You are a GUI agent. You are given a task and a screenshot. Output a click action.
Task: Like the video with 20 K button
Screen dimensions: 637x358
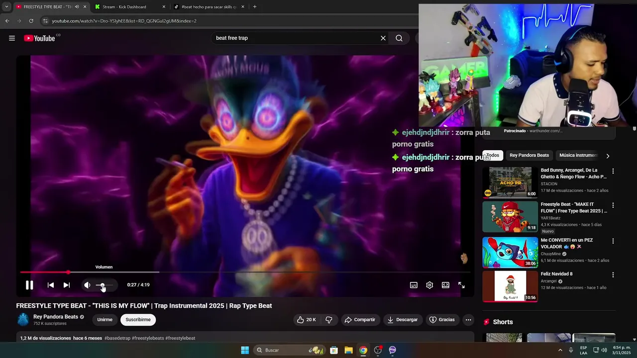307,320
